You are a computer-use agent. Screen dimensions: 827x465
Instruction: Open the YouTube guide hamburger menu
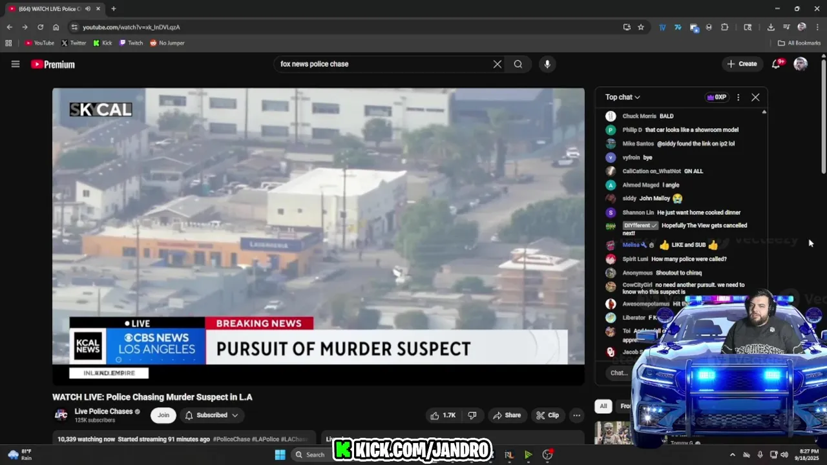16,64
